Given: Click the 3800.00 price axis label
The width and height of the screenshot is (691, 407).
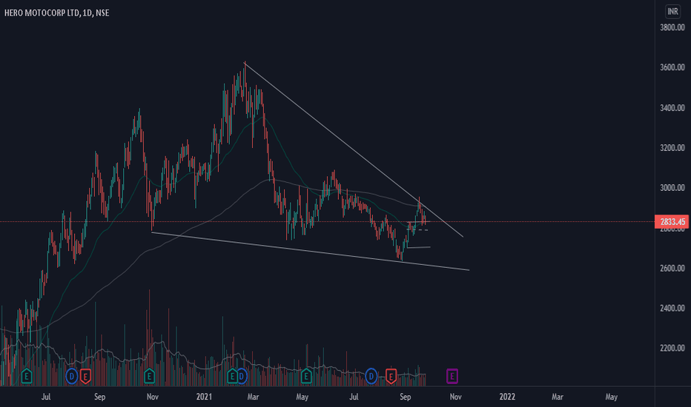Looking at the screenshot, I should (x=672, y=27).
